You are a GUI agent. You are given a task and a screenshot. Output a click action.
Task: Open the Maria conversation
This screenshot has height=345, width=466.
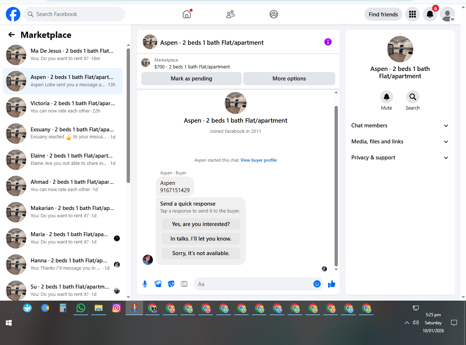(x=63, y=238)
